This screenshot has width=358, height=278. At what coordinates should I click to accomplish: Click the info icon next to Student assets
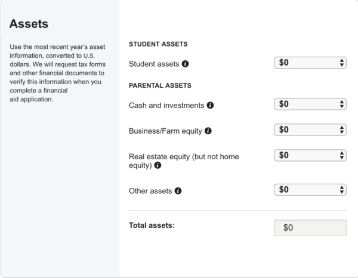(x=185, y=64)
